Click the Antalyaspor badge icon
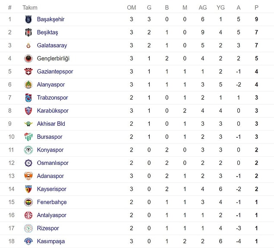274x248 pixels. point(28,215)
